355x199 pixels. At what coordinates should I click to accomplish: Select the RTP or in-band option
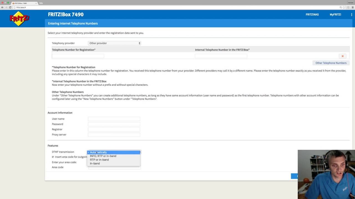tap(114, 160)
